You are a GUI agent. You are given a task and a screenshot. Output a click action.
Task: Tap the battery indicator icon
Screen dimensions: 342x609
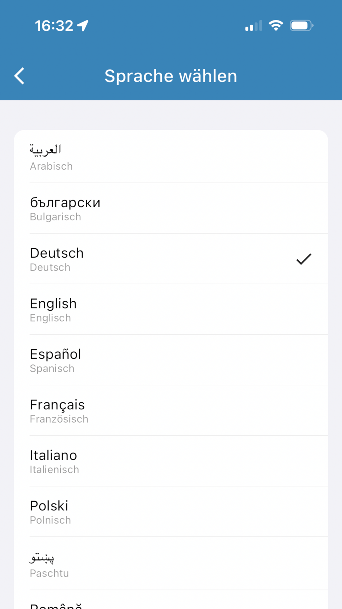pyautogui.click(x=302, y=25)
